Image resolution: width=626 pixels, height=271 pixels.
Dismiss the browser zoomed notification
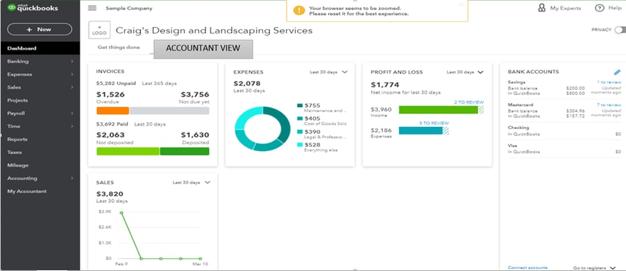[462, 4]
